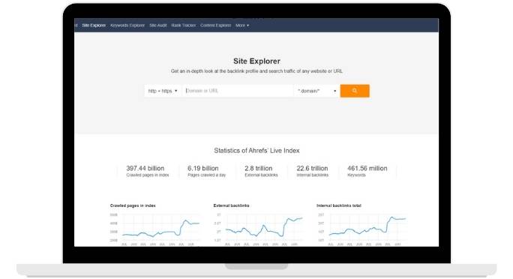Click the orange search magnifier button
513x279 pixels.
[355, 91]
